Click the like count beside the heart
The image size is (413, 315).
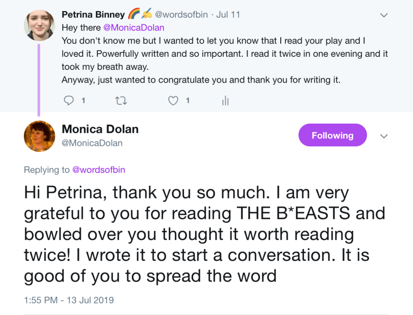coord(187,101)
